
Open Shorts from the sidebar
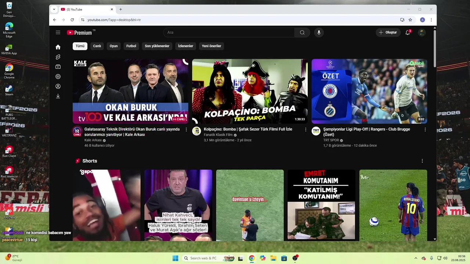(x=58, y=57)
